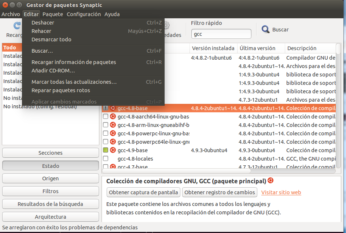This screenshot has width=346, height=233.
Task: Mark checkbox for gcc-4.8-locales
Action: (106, 158)
